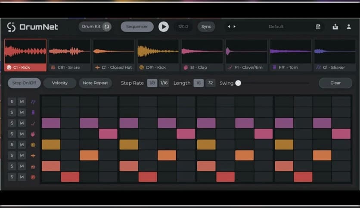
Task: Select the D1 - Closed Hat pad
Action: tap(114, 55)
